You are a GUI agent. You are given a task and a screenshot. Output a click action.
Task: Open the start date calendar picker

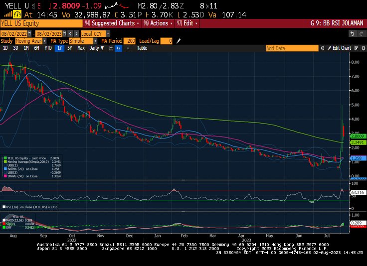pyautogui.click(x=29, y=34)
